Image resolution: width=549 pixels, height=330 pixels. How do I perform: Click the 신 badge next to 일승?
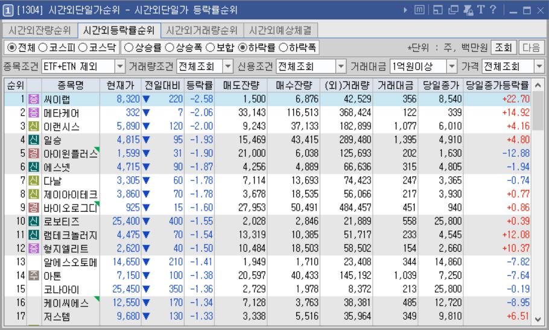click(x=34, y=140)
